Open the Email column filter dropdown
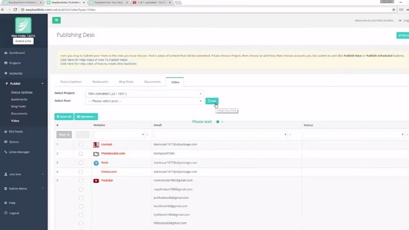This screenshot has height=230, width=409. pos(220,134)
